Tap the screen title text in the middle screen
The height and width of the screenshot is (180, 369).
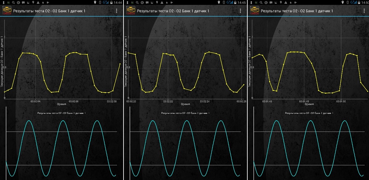tap(173, 11)
